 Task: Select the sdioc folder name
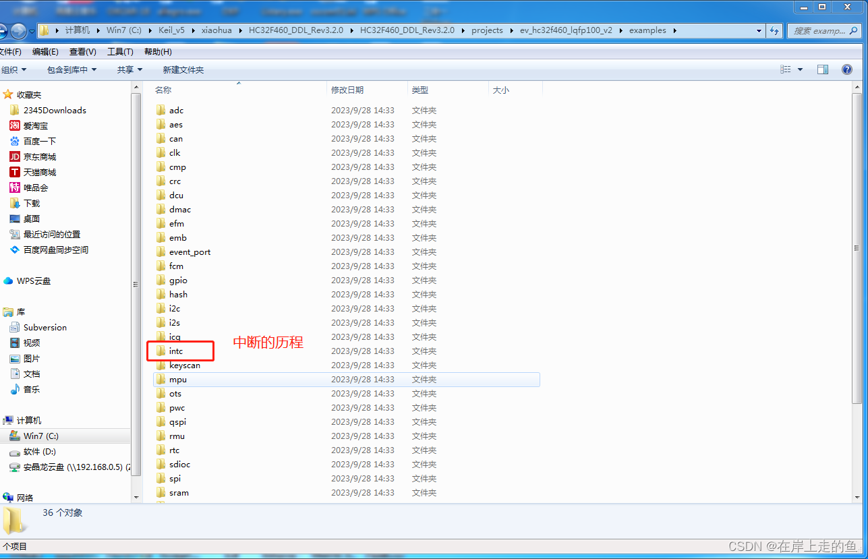180,465
